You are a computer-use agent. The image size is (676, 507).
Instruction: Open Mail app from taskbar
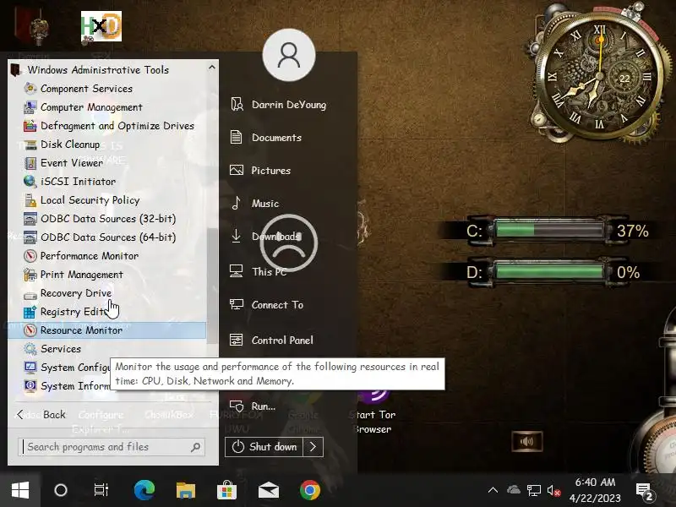(268, 490)
